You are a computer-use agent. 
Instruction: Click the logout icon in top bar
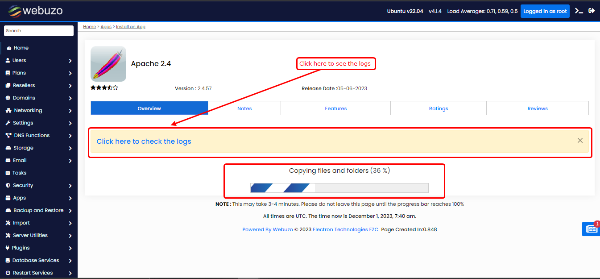[x=592, y=11]
